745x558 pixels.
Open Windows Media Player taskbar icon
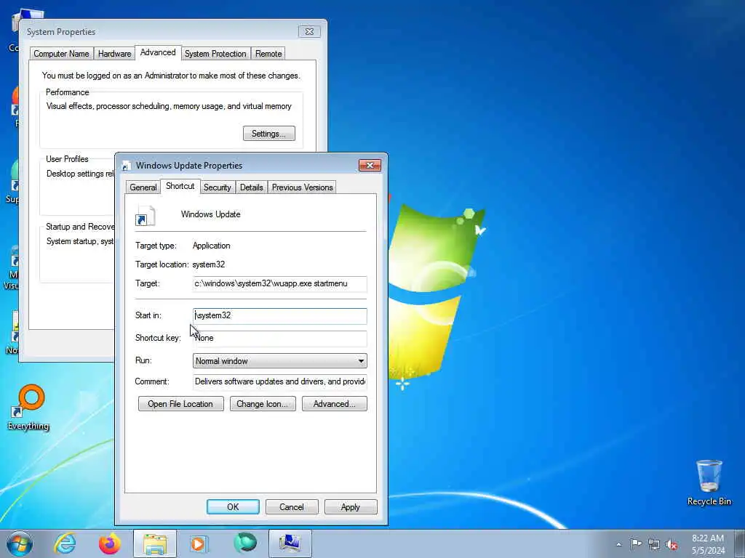point(199,543)
